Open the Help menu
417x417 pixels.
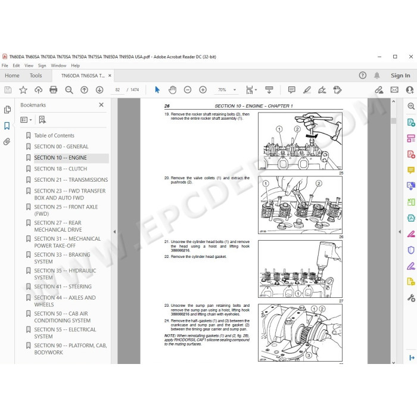75,66
